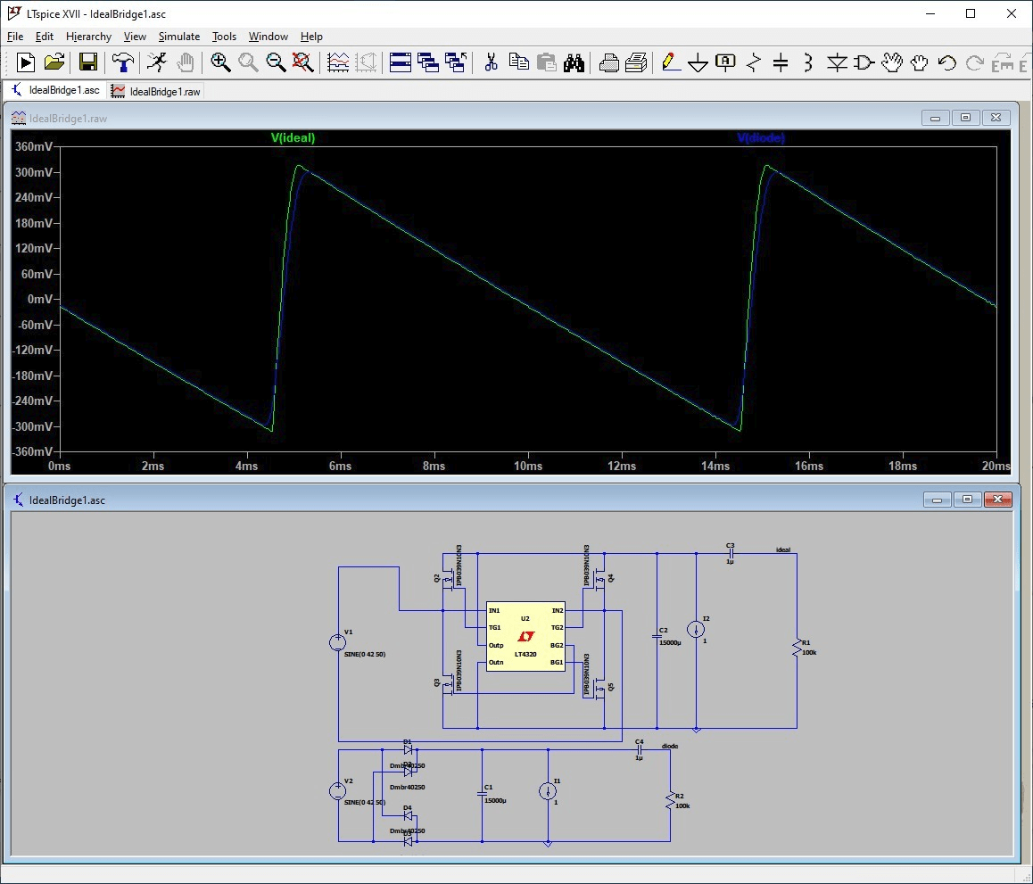Image resolution: width=1033 pixels, height=884 pixels.
Task: Tile windows with the stacked panes icon
Action: click(400, 62)
